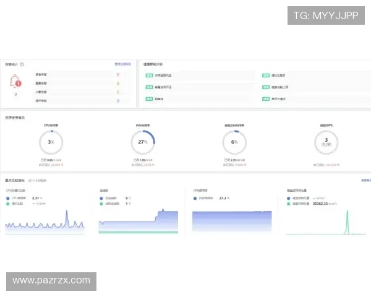Toggle the memory usage 27.3% legend dot

[195, 198]
